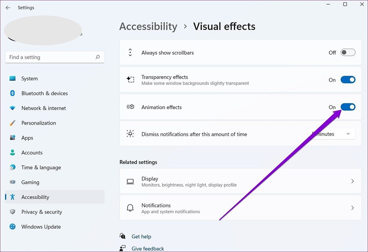The height and width of the screenshot is (252, 368).
Task: Disable the Animation effects toggle
Action: coord(348,107)
